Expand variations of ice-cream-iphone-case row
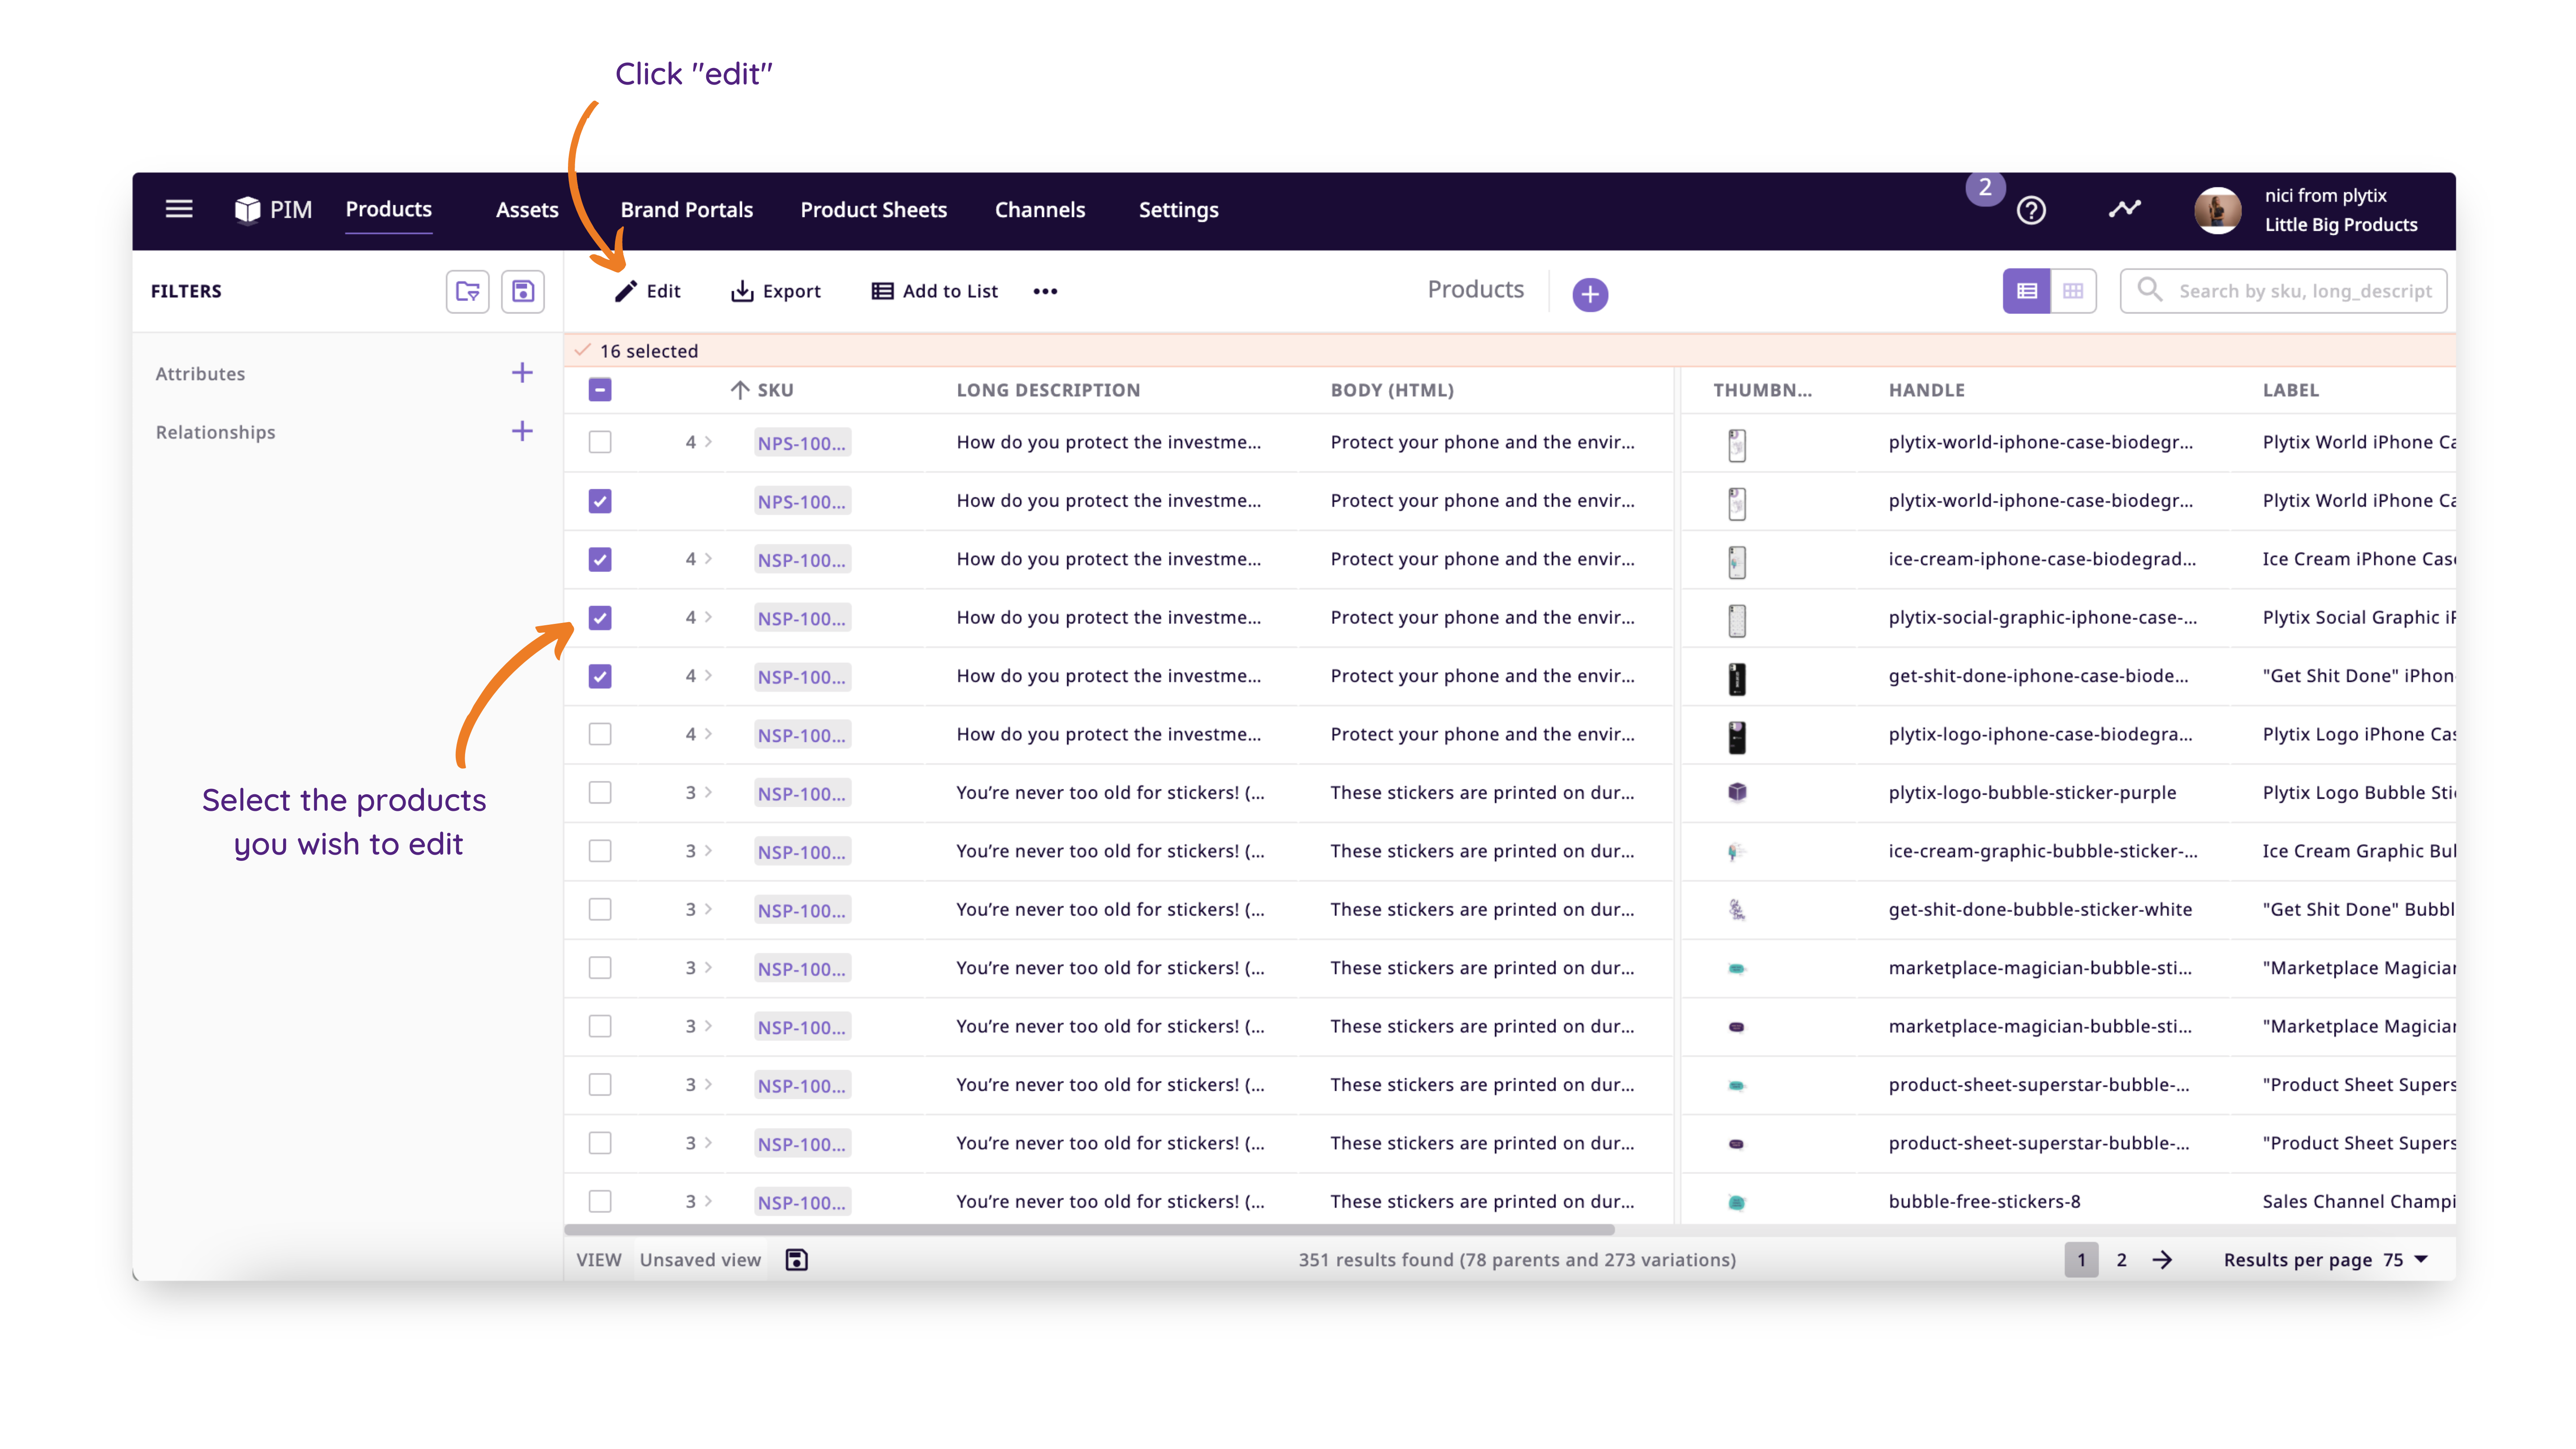Screen dimensions: 2576x1449 707,559
